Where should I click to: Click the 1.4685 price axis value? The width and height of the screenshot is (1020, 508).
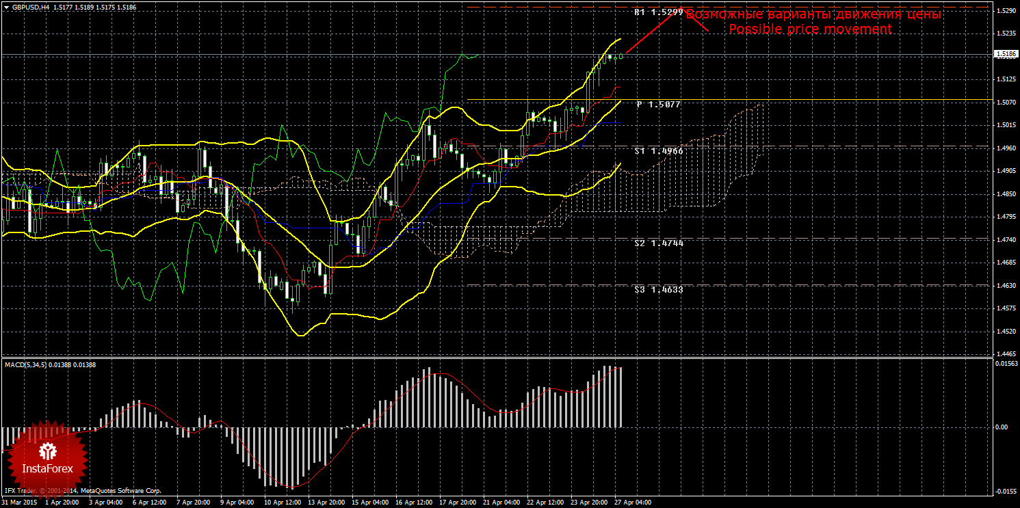pos(1005,263)
